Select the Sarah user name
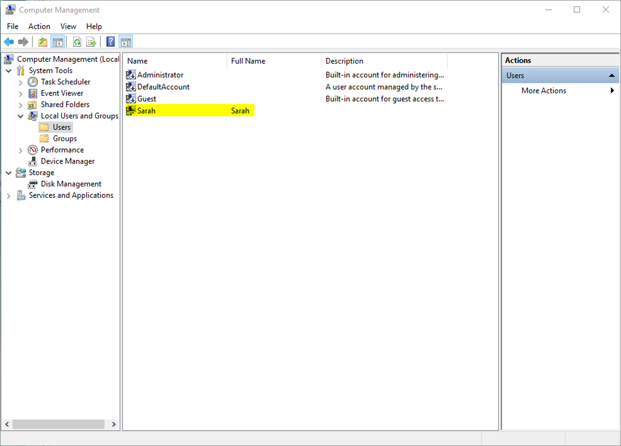 [146, 111]
